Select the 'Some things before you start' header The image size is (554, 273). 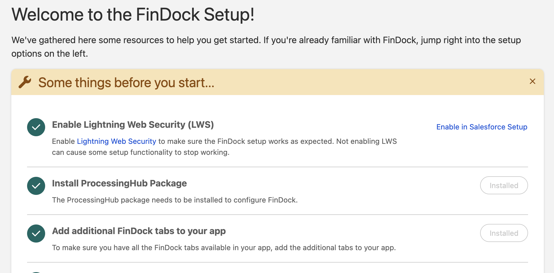coord(126,82)
